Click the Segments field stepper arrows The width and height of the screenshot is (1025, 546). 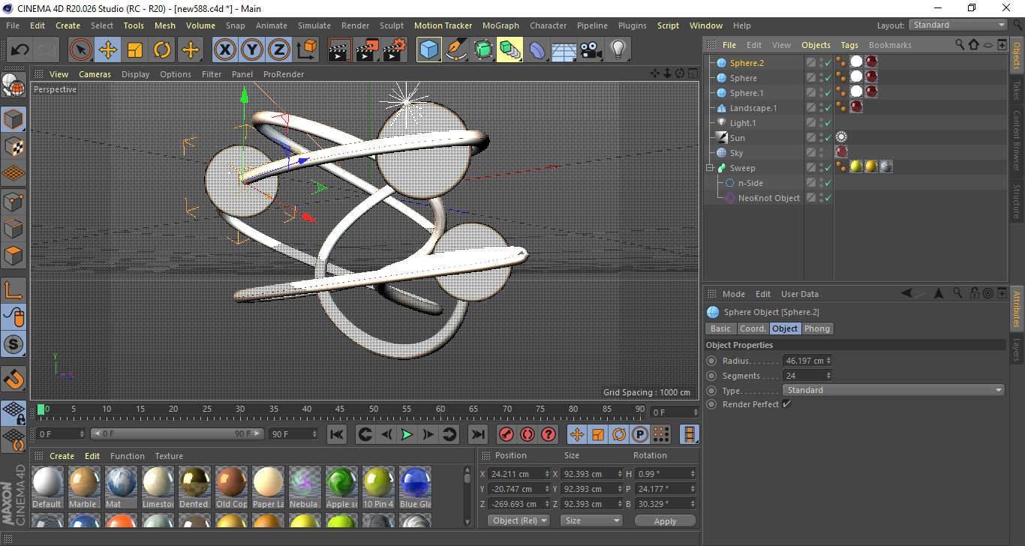pos(828,376)
